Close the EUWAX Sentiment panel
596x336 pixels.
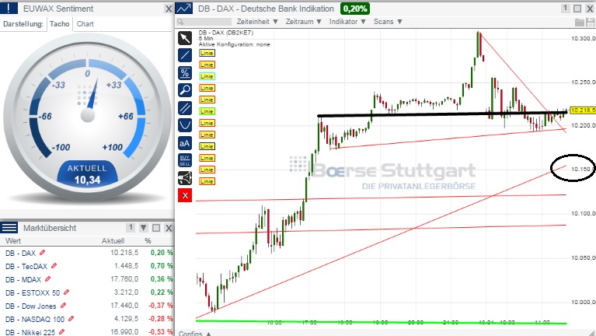coord(169,9)
